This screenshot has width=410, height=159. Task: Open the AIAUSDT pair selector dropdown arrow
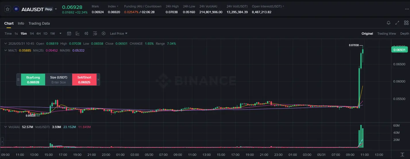56,9
